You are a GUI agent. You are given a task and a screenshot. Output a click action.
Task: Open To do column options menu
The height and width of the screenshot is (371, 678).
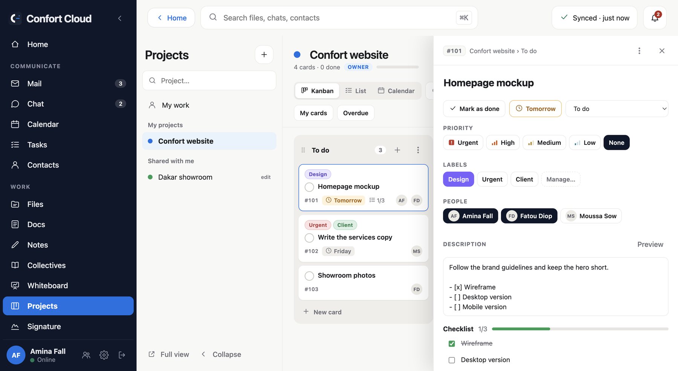(418, 150)
